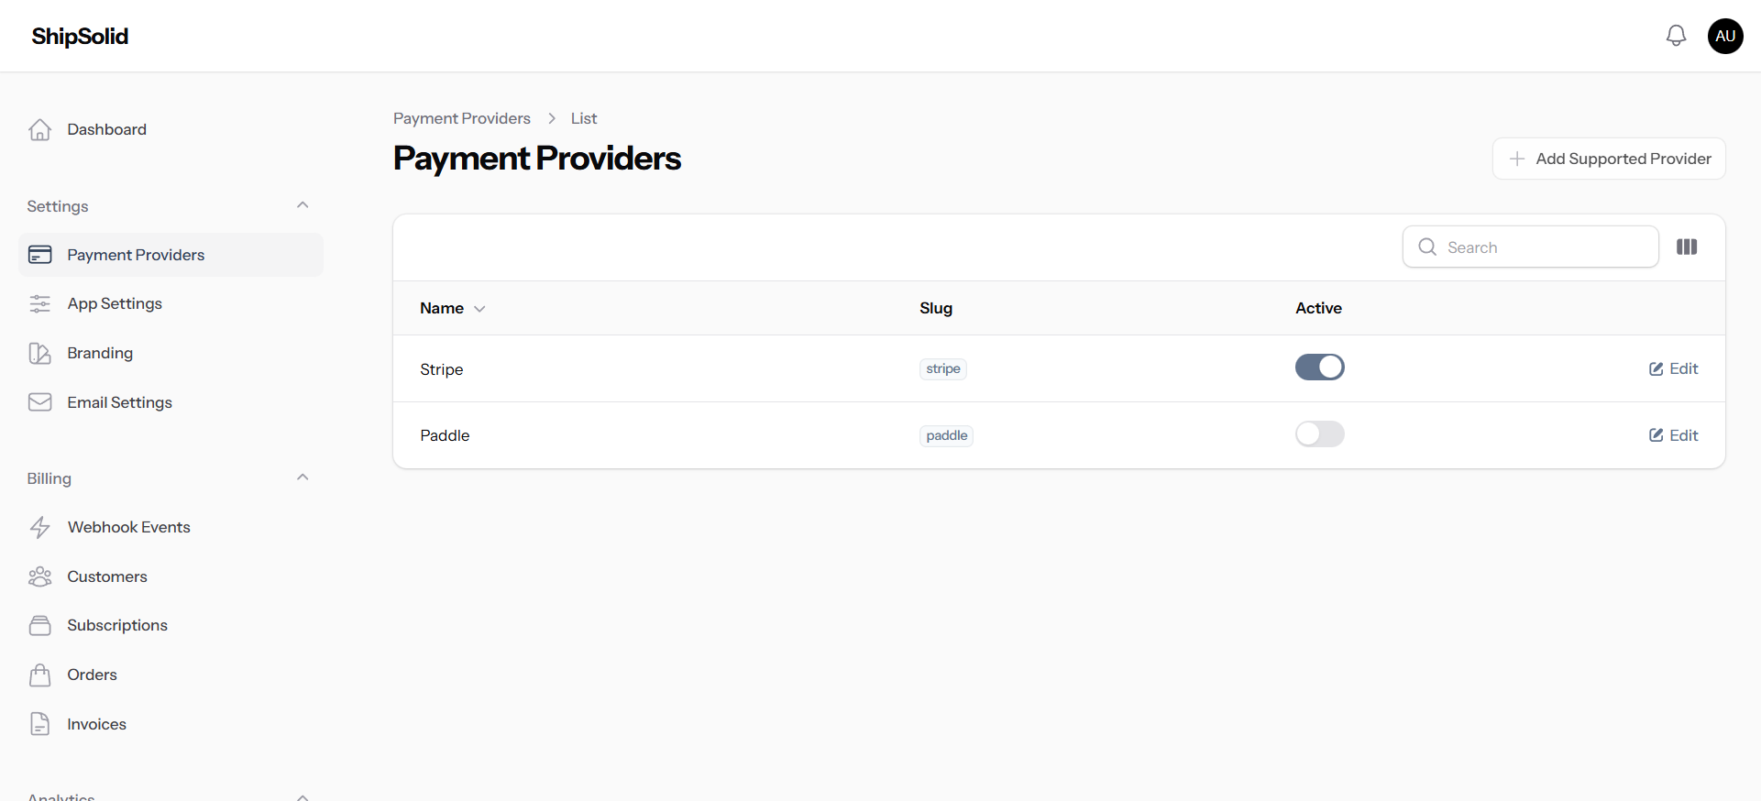Collapse the Billing sidebar group
Screen dimensions: 1761x801
303,477
